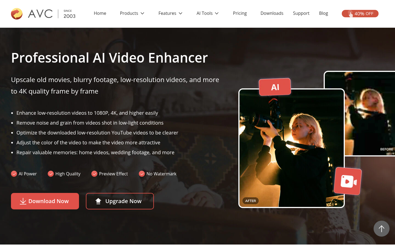This screenshot has width=395, height=247.
Task: Click the 'Enhance low-resolution videos to 1080P' bullet
Action: pos(87,113)
